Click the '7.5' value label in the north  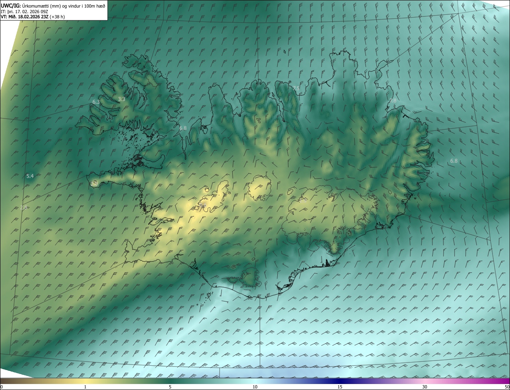click(x=296, y=88)
